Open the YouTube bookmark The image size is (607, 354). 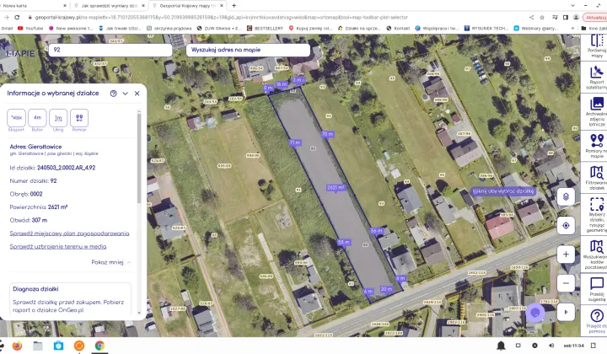30,29
